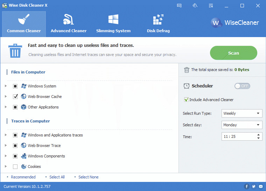
Task: Uncheck Include Advanced Cleaner option
Action: (186, 100)
